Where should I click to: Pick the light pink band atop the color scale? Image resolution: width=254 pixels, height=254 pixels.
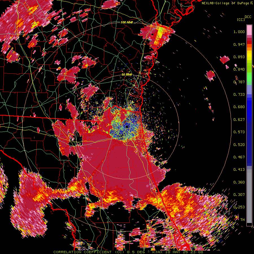249,30
